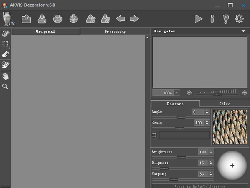Select the Hand tool
Image resolution: width=250 pixels, height=188 pixels.
pyautogui.click(x=5, y=77)
